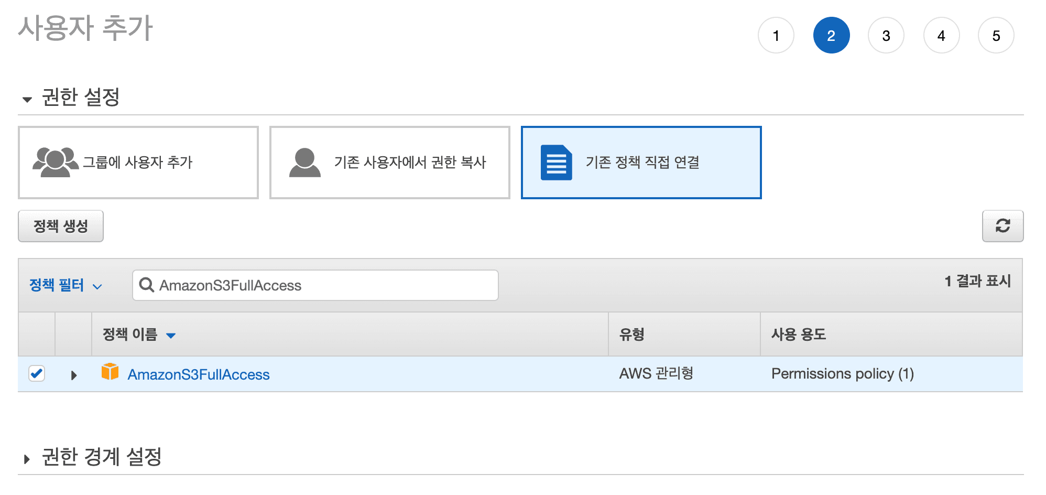The height and width of the screenshot is (495, 1046).
Task: Click the single user silhouette icon
Action: [x=305, y=163]
